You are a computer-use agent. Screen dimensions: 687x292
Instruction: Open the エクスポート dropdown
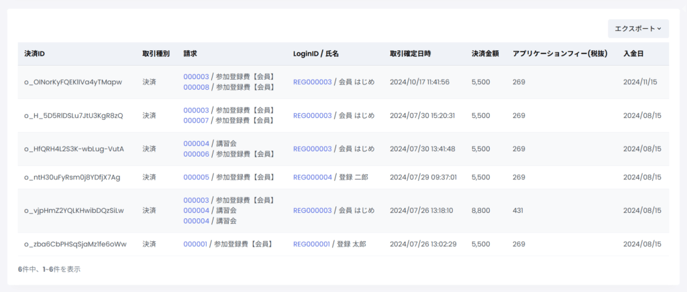pyautogui.click(x=637, y=29)
